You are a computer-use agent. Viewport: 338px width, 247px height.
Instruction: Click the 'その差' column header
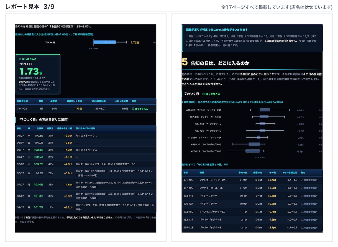273,172
